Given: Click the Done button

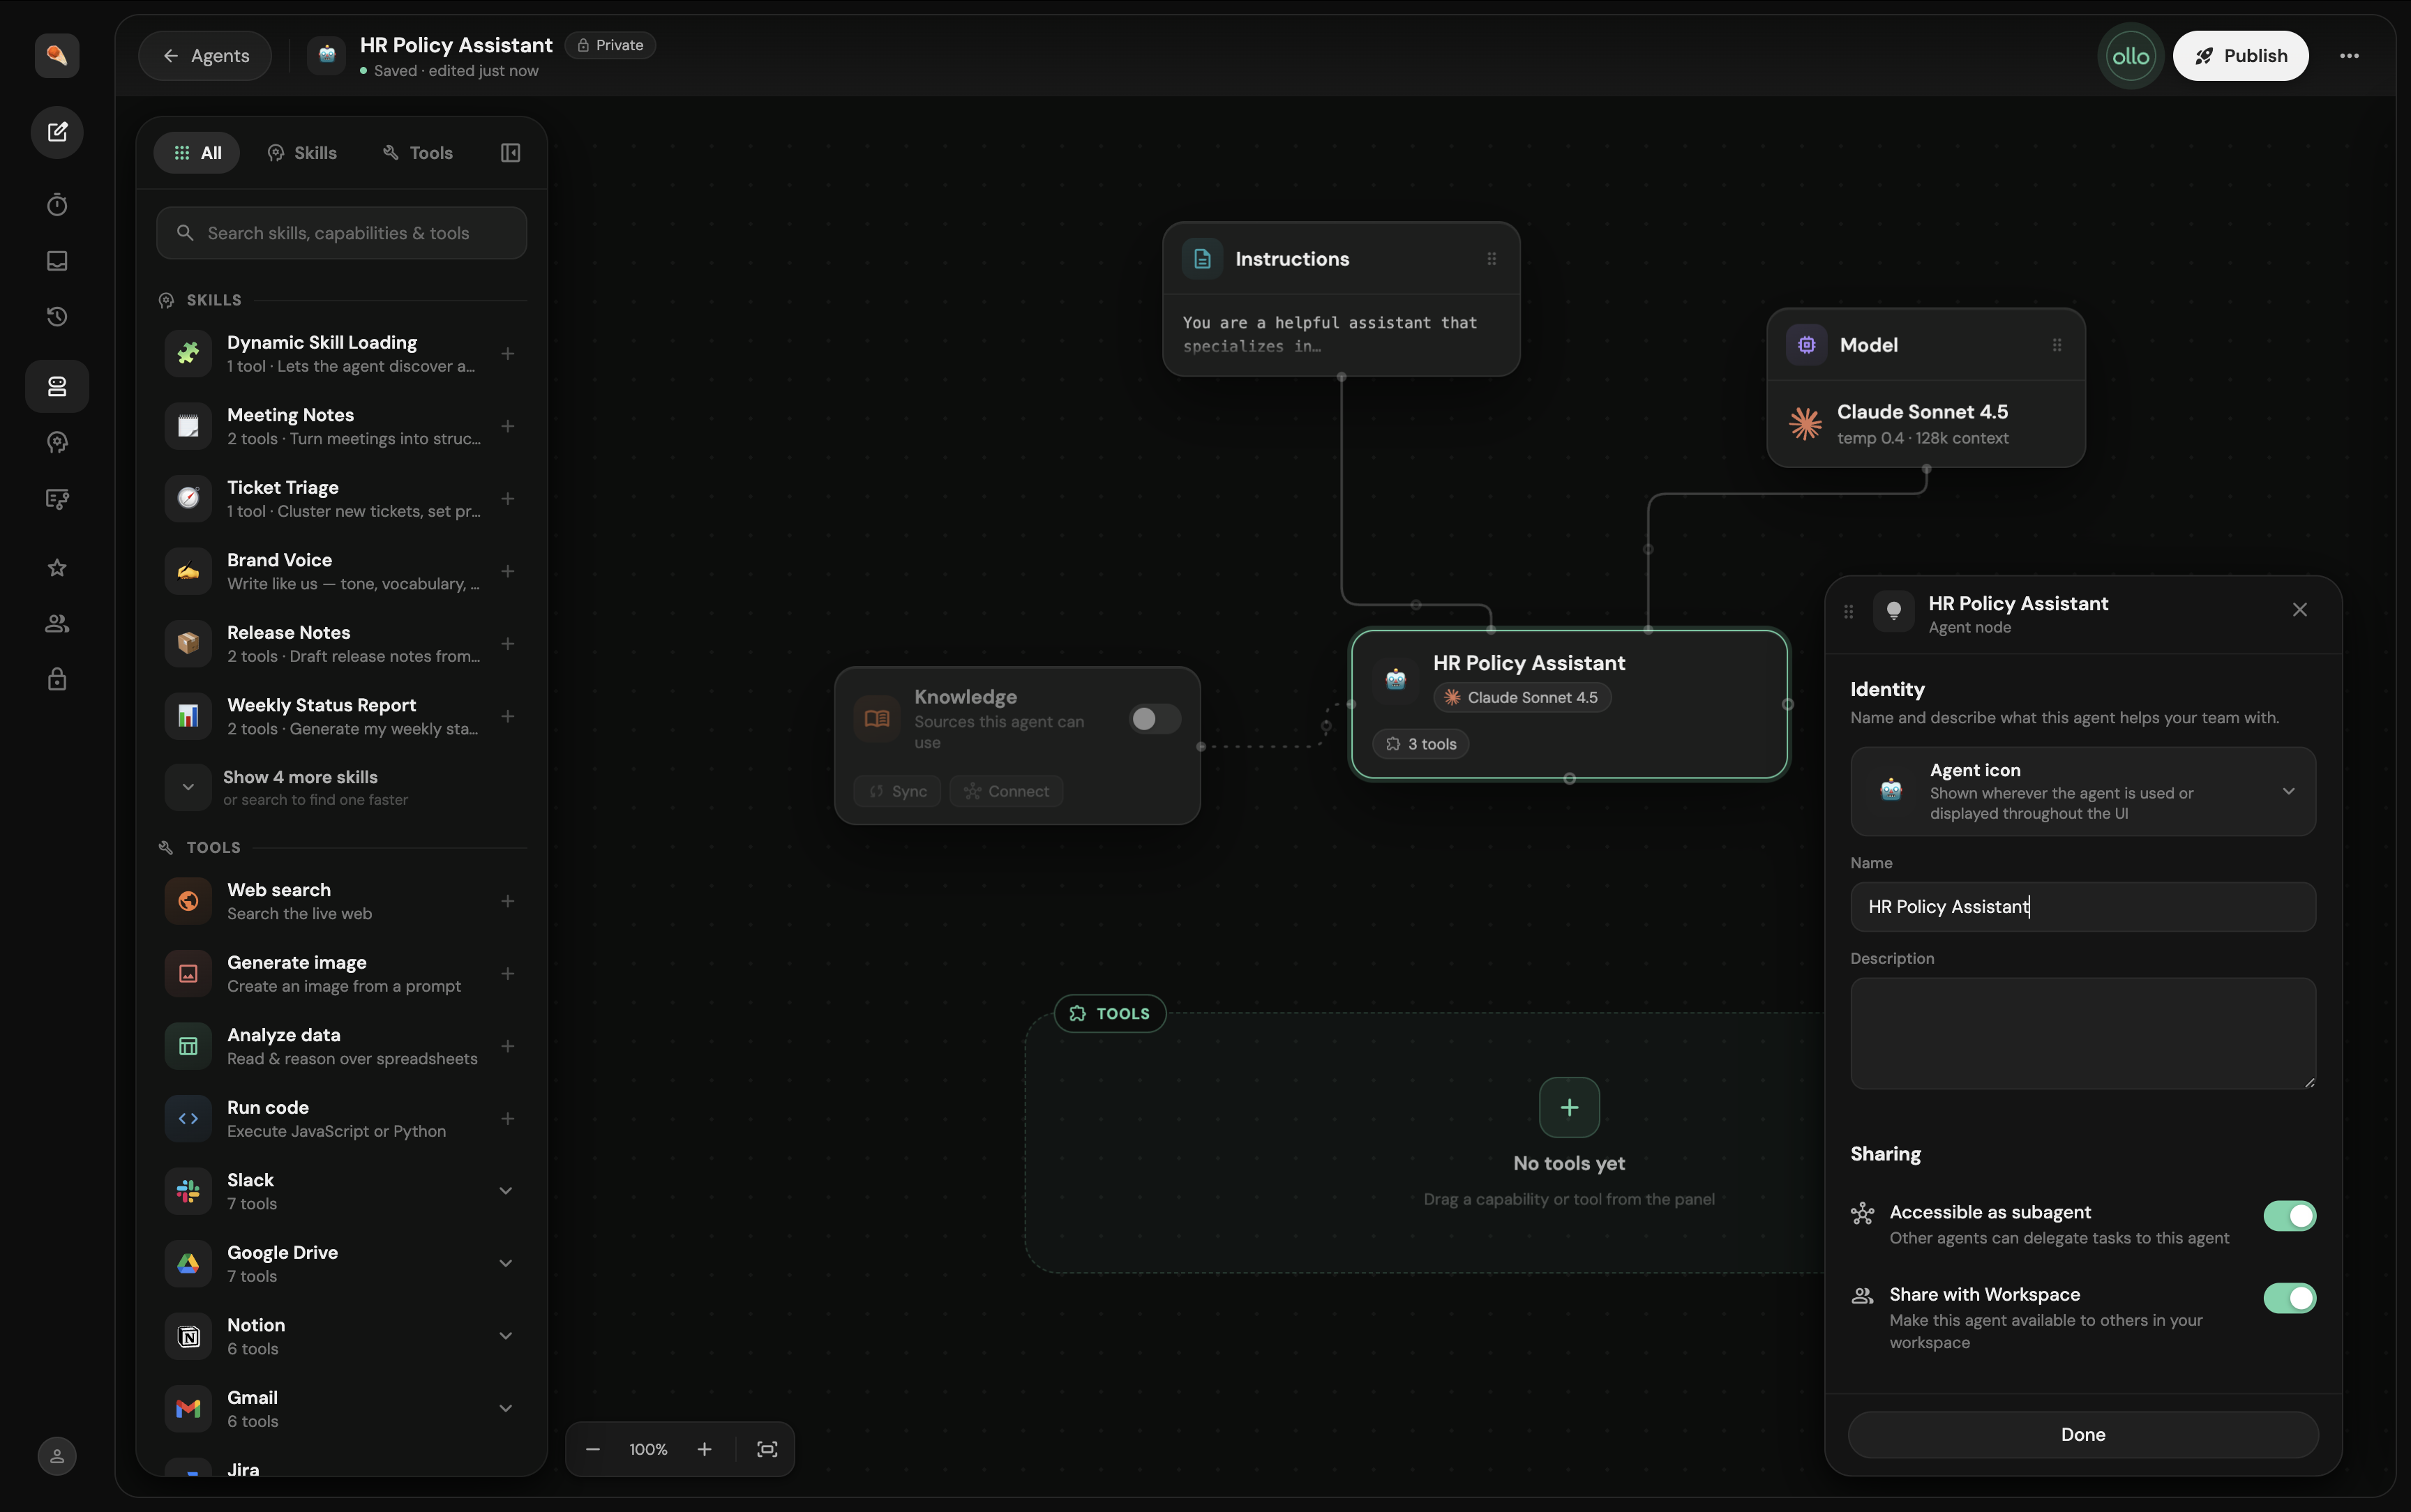Looking at the screenshot, I should [x=2083, y=1434].
